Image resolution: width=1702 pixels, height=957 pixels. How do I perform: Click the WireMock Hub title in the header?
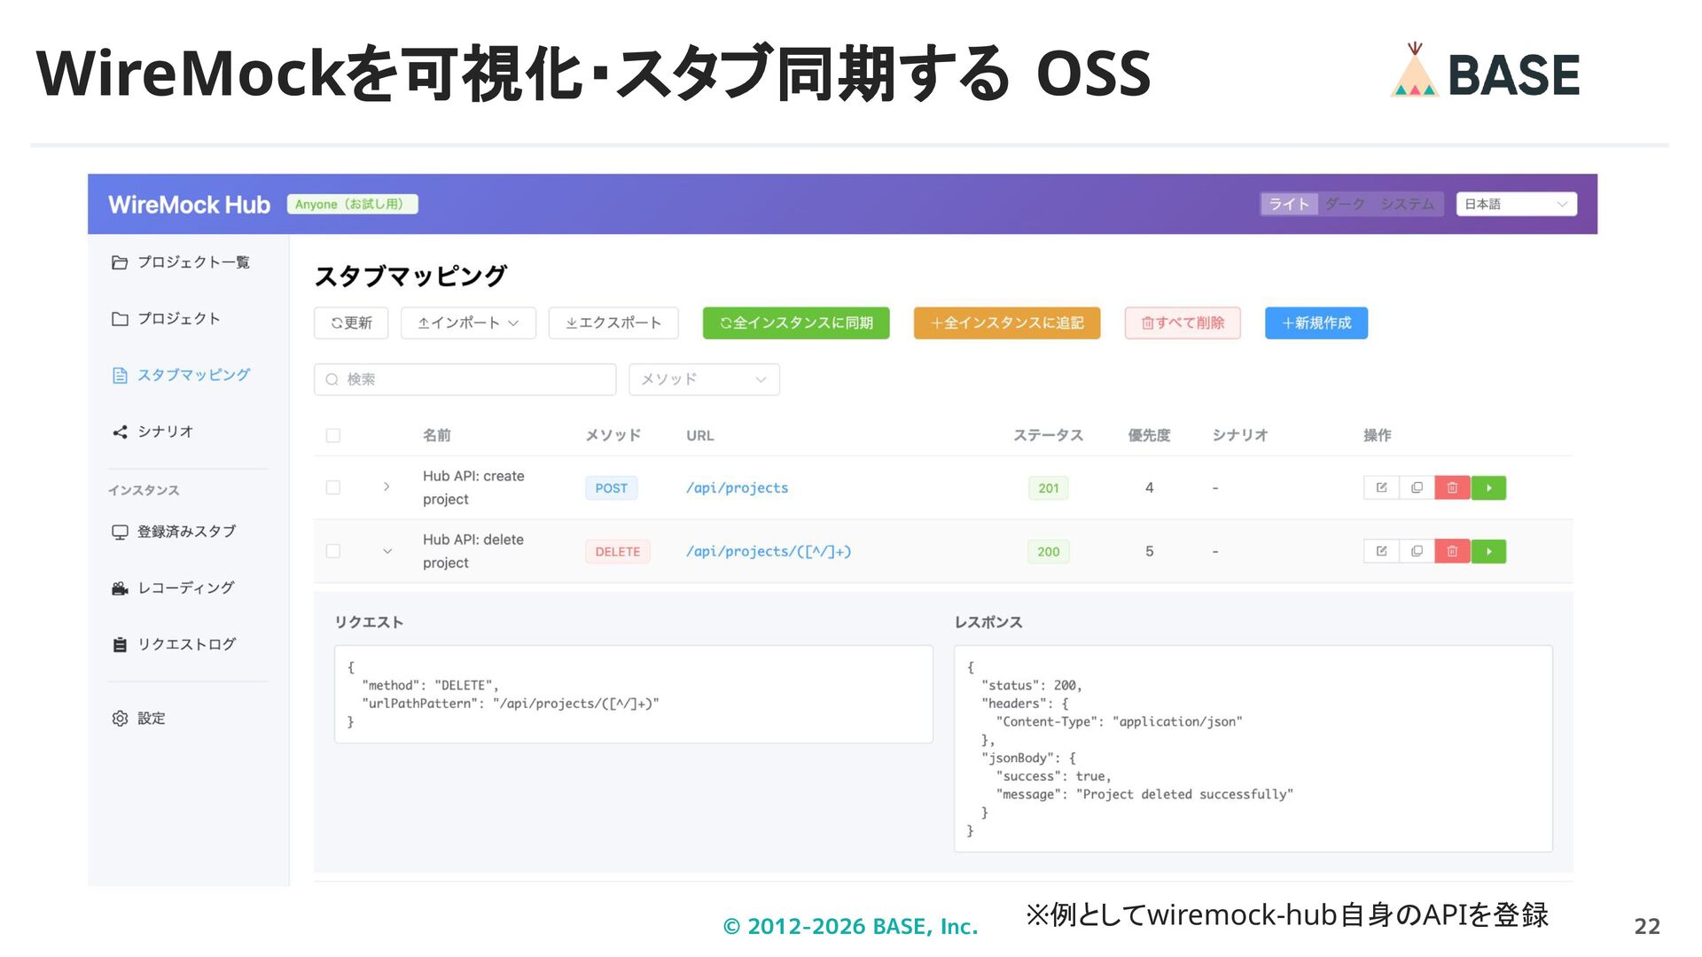[x=189, y=205]
